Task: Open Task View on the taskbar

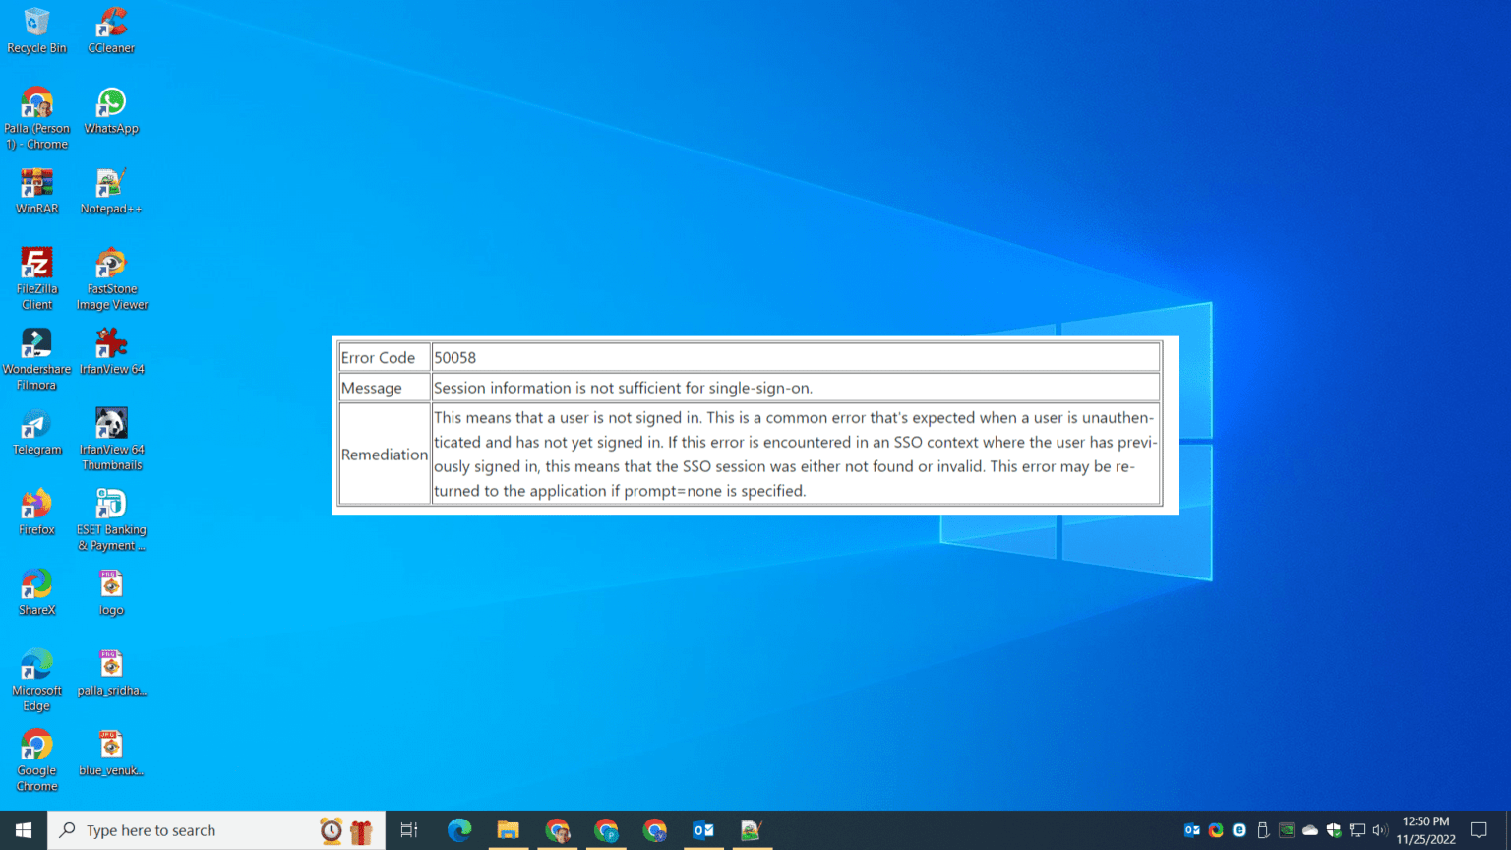Action: pyautogui.click(x=408, y=829)
